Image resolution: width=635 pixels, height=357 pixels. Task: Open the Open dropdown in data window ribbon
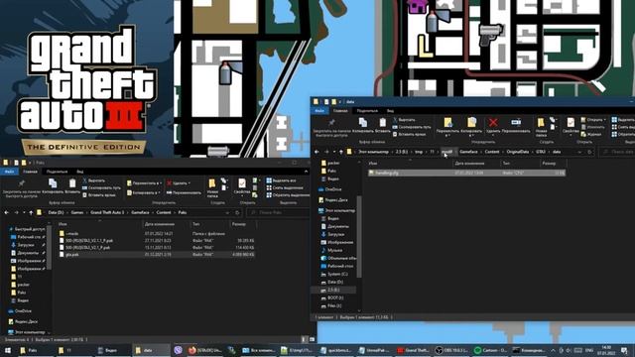pos(593,120)
